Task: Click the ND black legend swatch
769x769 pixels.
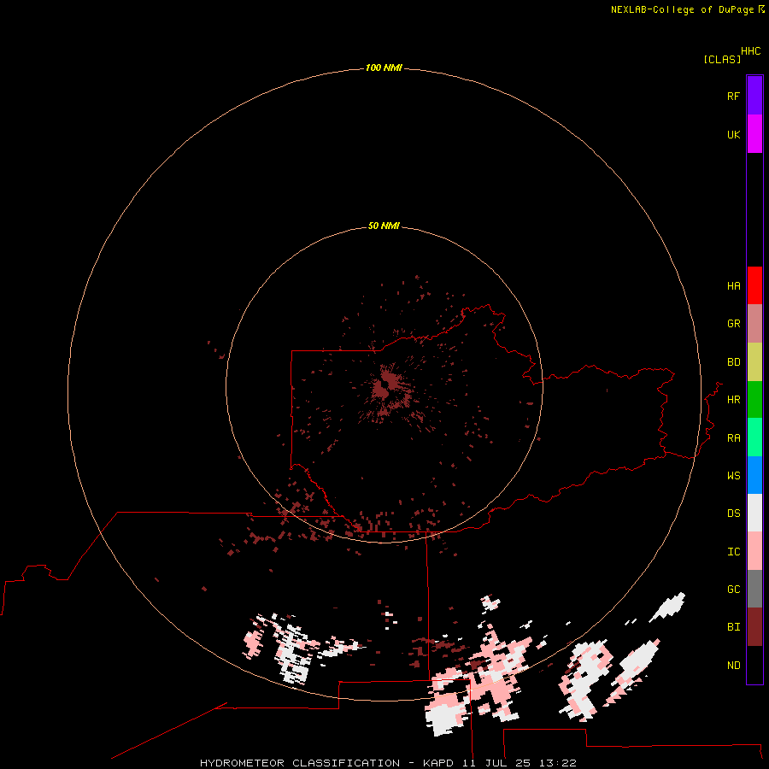Action: (x=754, y=665)
